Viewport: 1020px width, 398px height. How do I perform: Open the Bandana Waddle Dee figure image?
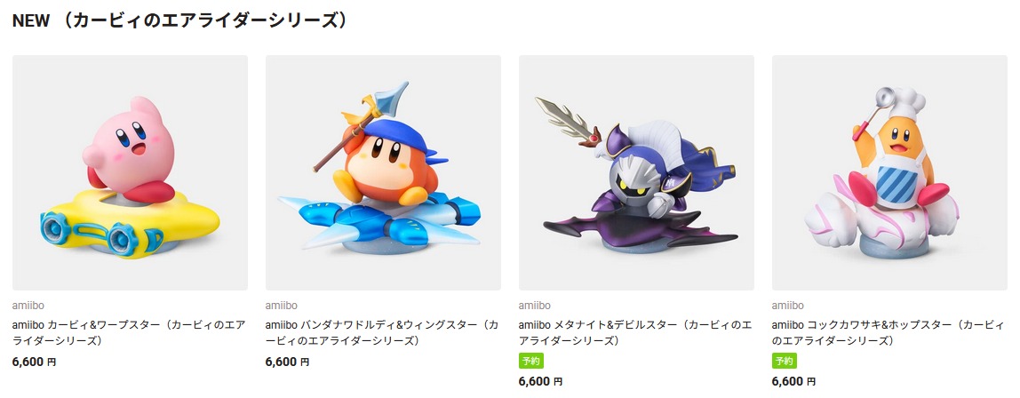[x=383, y=172]
